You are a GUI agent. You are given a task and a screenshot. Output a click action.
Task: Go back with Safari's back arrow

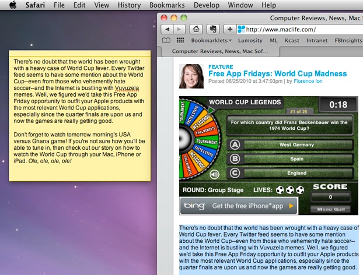click(x=167, y=29)
